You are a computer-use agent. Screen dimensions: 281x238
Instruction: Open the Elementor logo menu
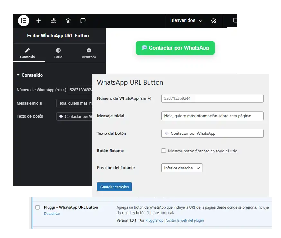(23, 21)
